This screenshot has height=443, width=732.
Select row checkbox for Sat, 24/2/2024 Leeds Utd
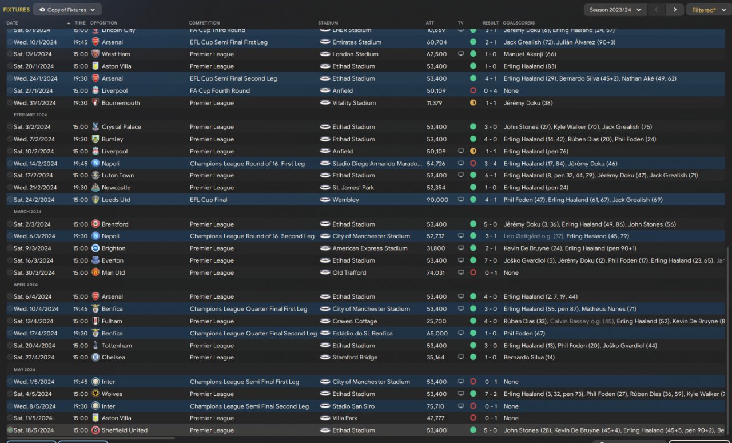[10, 200]
